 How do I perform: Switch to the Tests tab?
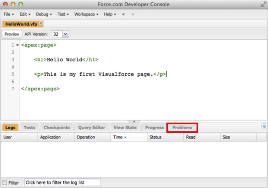coord(29,128)
